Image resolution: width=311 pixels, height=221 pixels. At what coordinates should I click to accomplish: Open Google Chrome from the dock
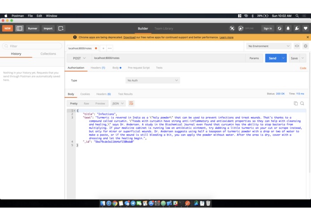115,203
